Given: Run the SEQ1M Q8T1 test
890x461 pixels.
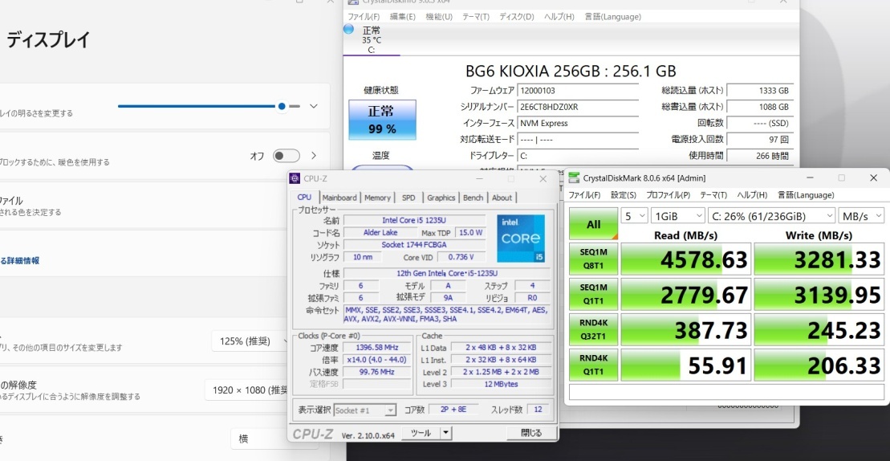Looking at the screenshot, I should (x=593, y=259).
